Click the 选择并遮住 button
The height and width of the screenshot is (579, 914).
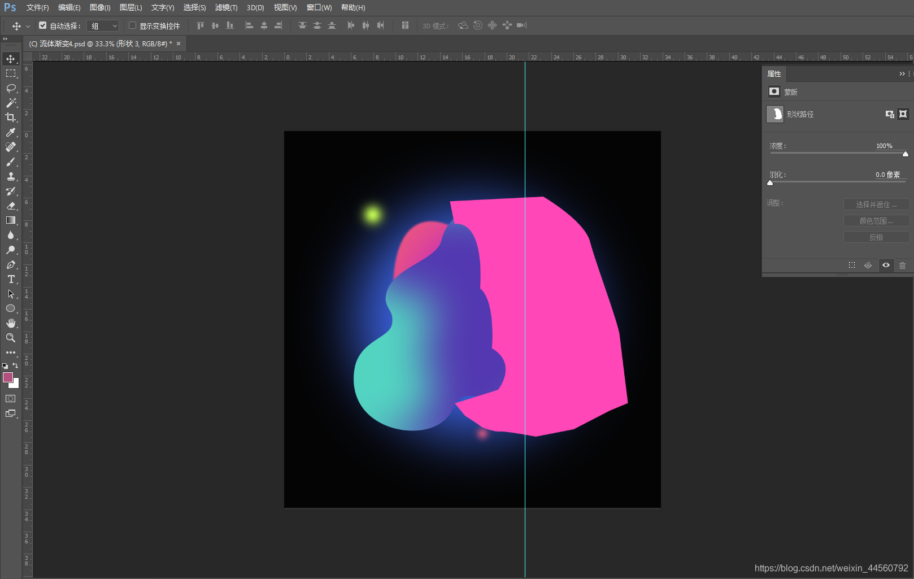click(x=876, y=204)
